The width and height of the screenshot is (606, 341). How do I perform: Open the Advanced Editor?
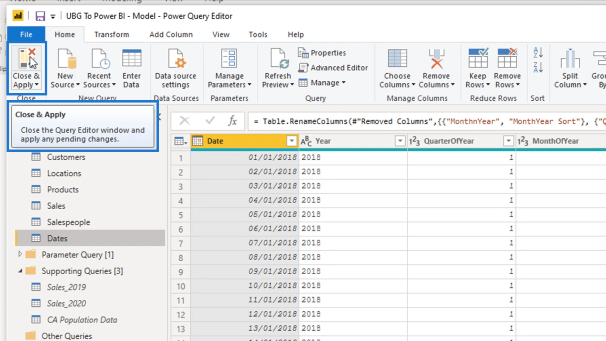(x=333, y=67)
